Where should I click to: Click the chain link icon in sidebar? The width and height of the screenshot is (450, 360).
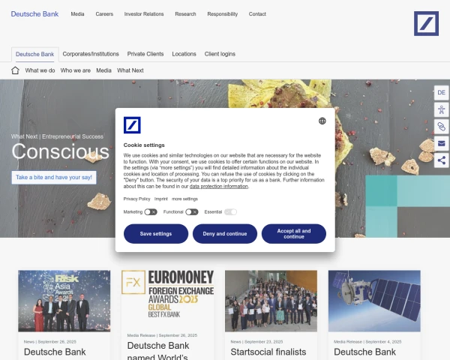[441, 127]
